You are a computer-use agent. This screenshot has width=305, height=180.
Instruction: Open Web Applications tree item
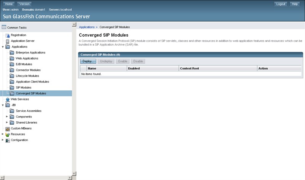[27, 58]
